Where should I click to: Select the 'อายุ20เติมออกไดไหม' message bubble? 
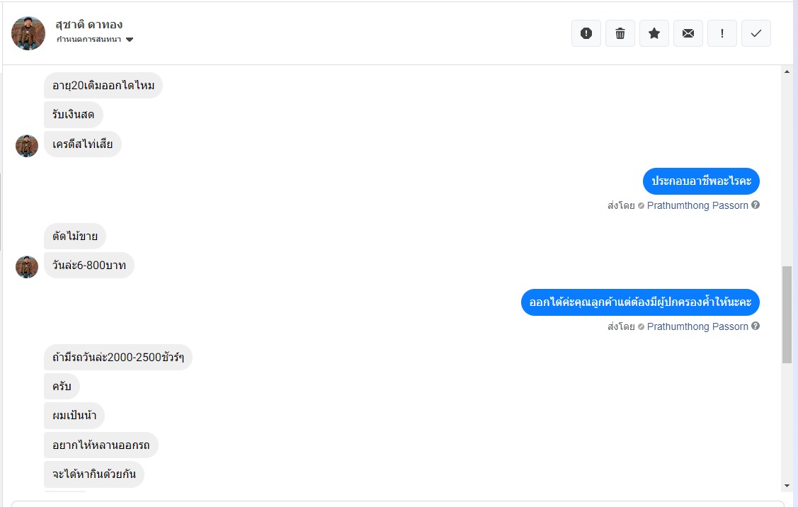pos(103,86)
